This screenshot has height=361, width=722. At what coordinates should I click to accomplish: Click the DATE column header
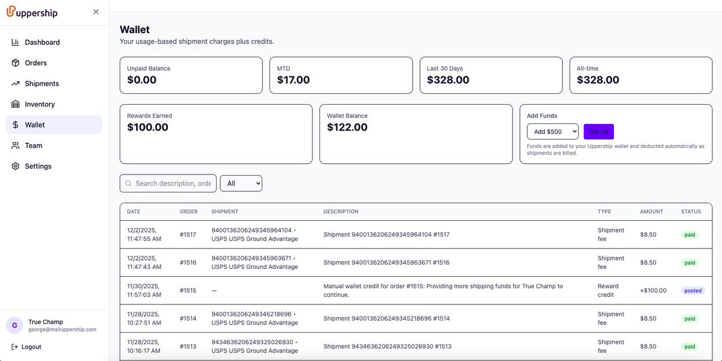(x=134, y=212)
